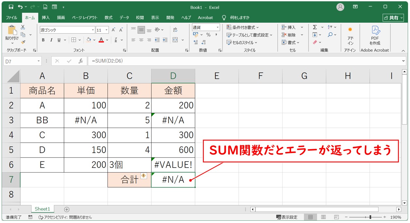The width and height of the screenshot is (410, 223).
Task: Click the Increase Font Size icon
Action: click(113, 30)
